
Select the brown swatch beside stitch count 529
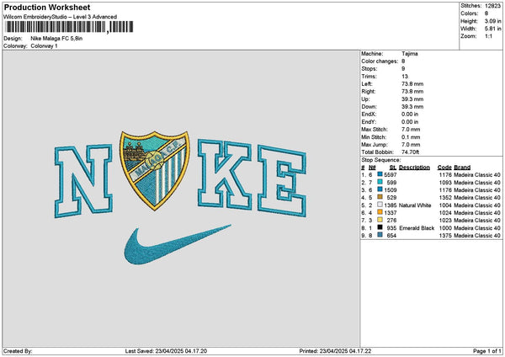(380, 198)
